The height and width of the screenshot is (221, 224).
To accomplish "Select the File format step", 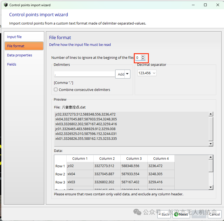I will [x=24, y=46].
